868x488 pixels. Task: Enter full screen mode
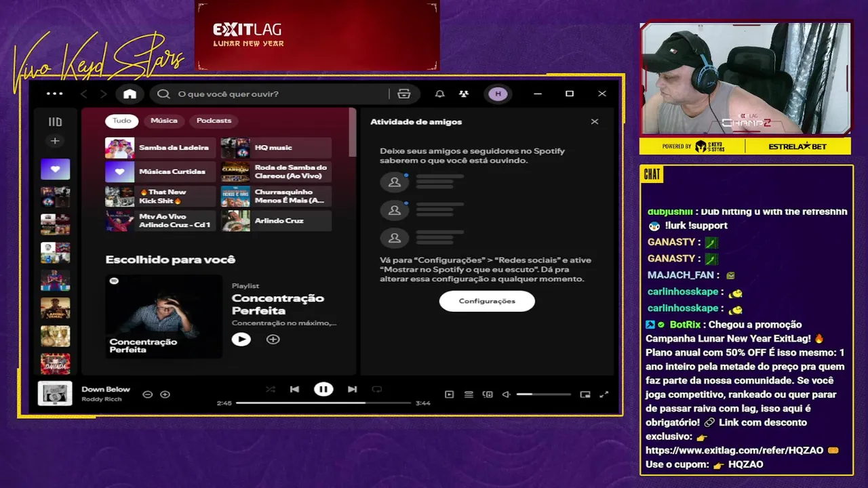click(604, 394)
